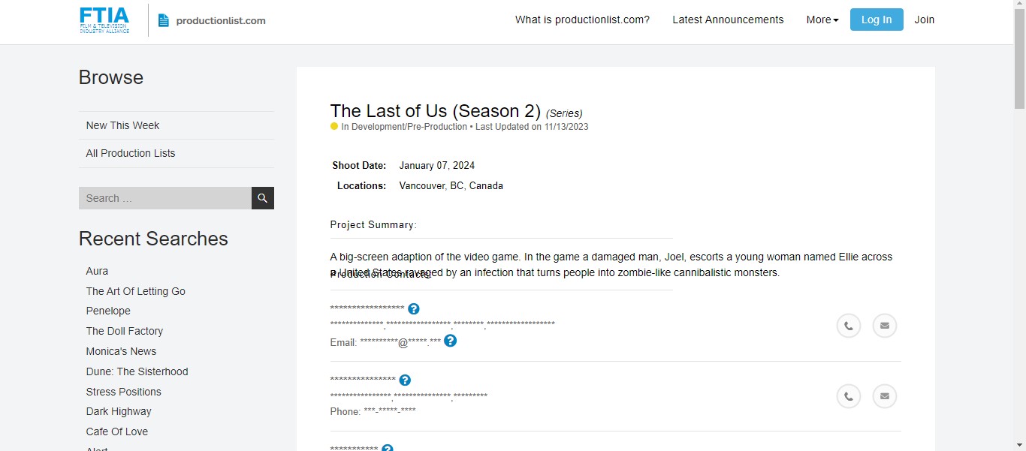Click help icon next to masked email
This screenshot has height=451, width=1026.
coord(451,341)
